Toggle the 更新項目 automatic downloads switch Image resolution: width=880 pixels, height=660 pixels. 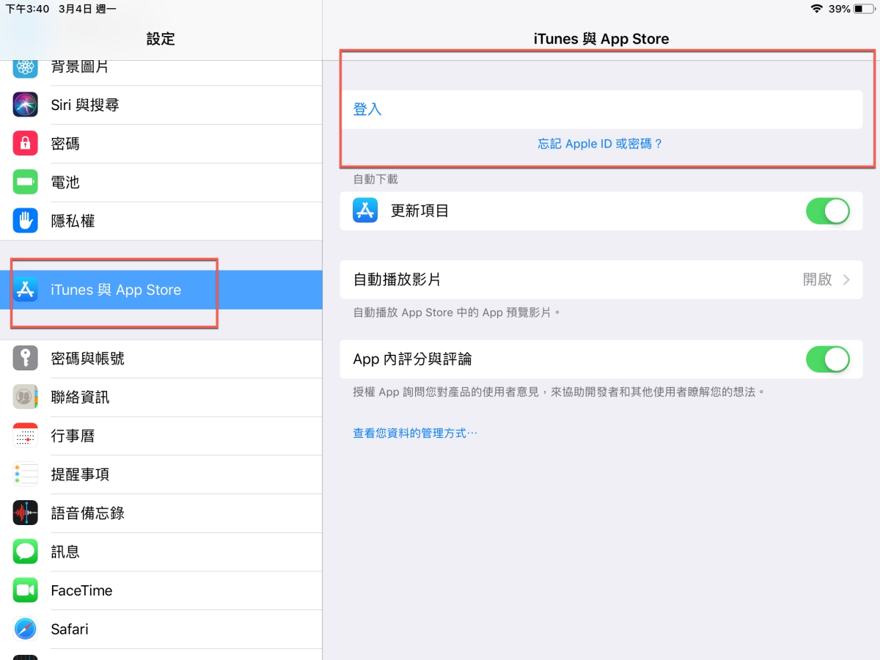(828, 211)
